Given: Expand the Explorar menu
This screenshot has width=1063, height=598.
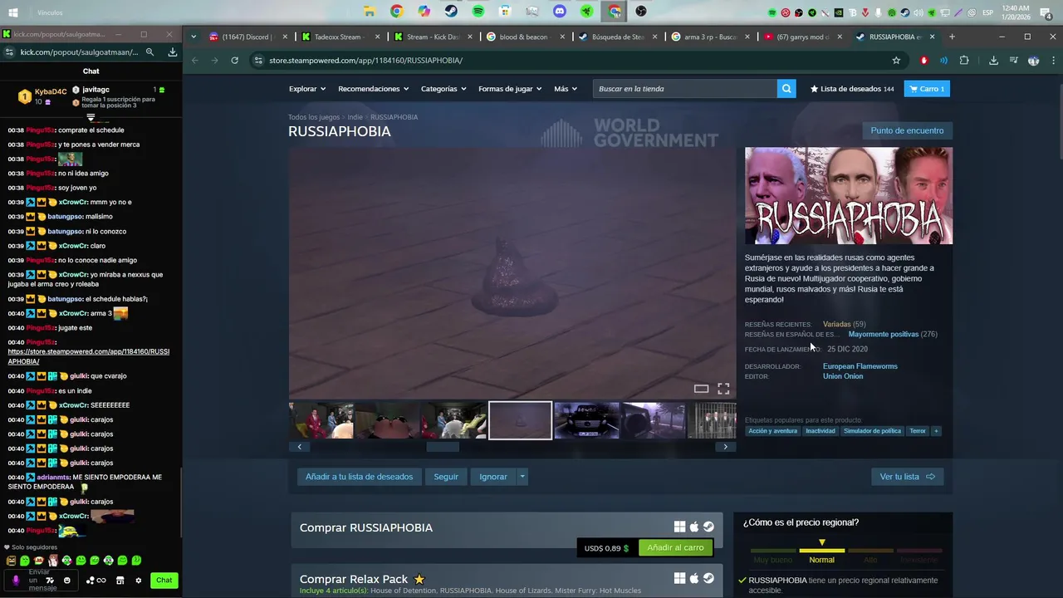Looking at the screenshot, I should 306,89.
